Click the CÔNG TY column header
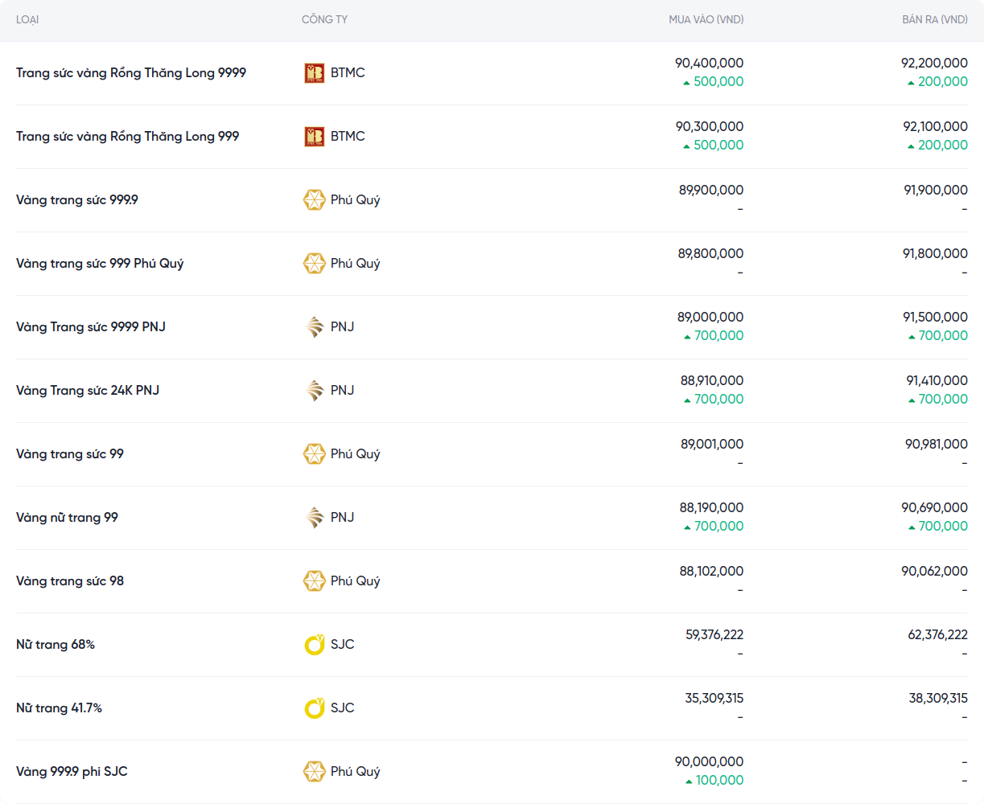984x804 pixels. [324, 19]
